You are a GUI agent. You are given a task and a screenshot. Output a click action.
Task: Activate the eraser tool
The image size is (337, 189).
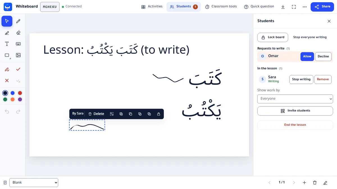point(18,33)
